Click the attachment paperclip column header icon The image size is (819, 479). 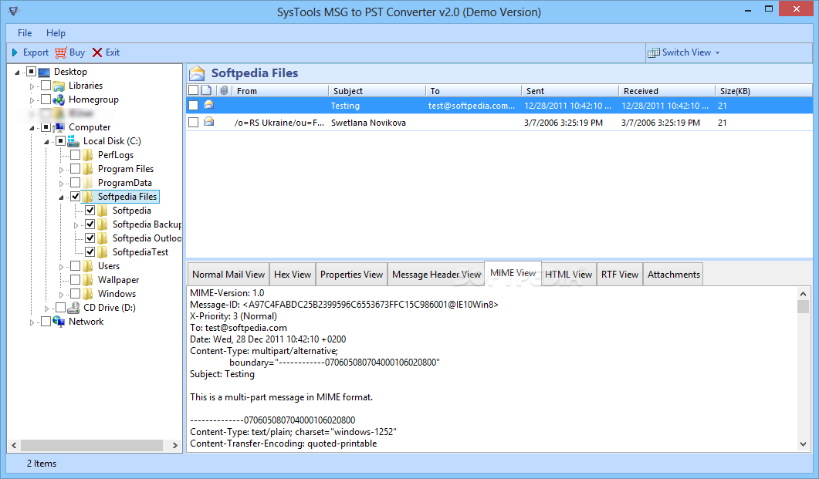(224, 90)
